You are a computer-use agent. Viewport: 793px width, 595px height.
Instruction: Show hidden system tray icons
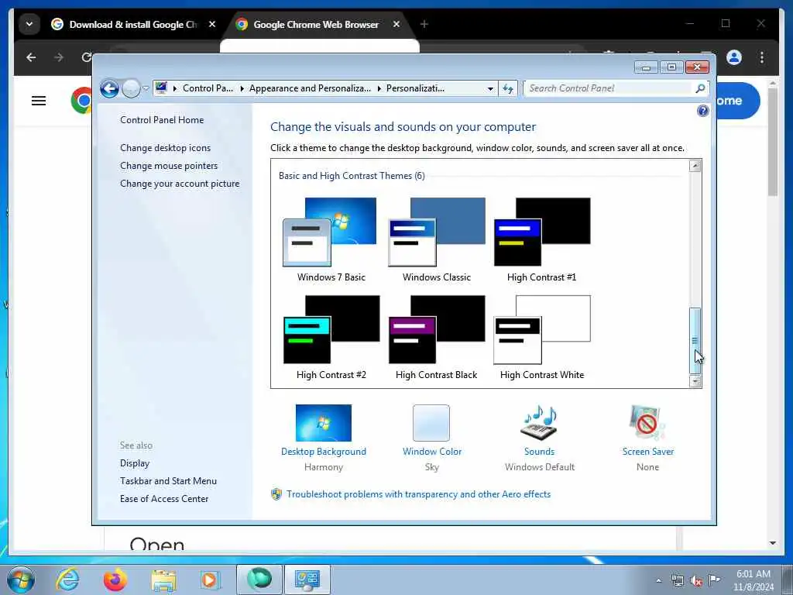[658, 580]
